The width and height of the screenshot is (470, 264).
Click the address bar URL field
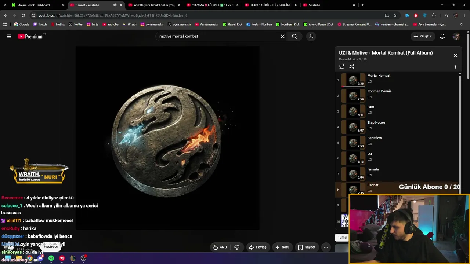[x=209, y=15]
